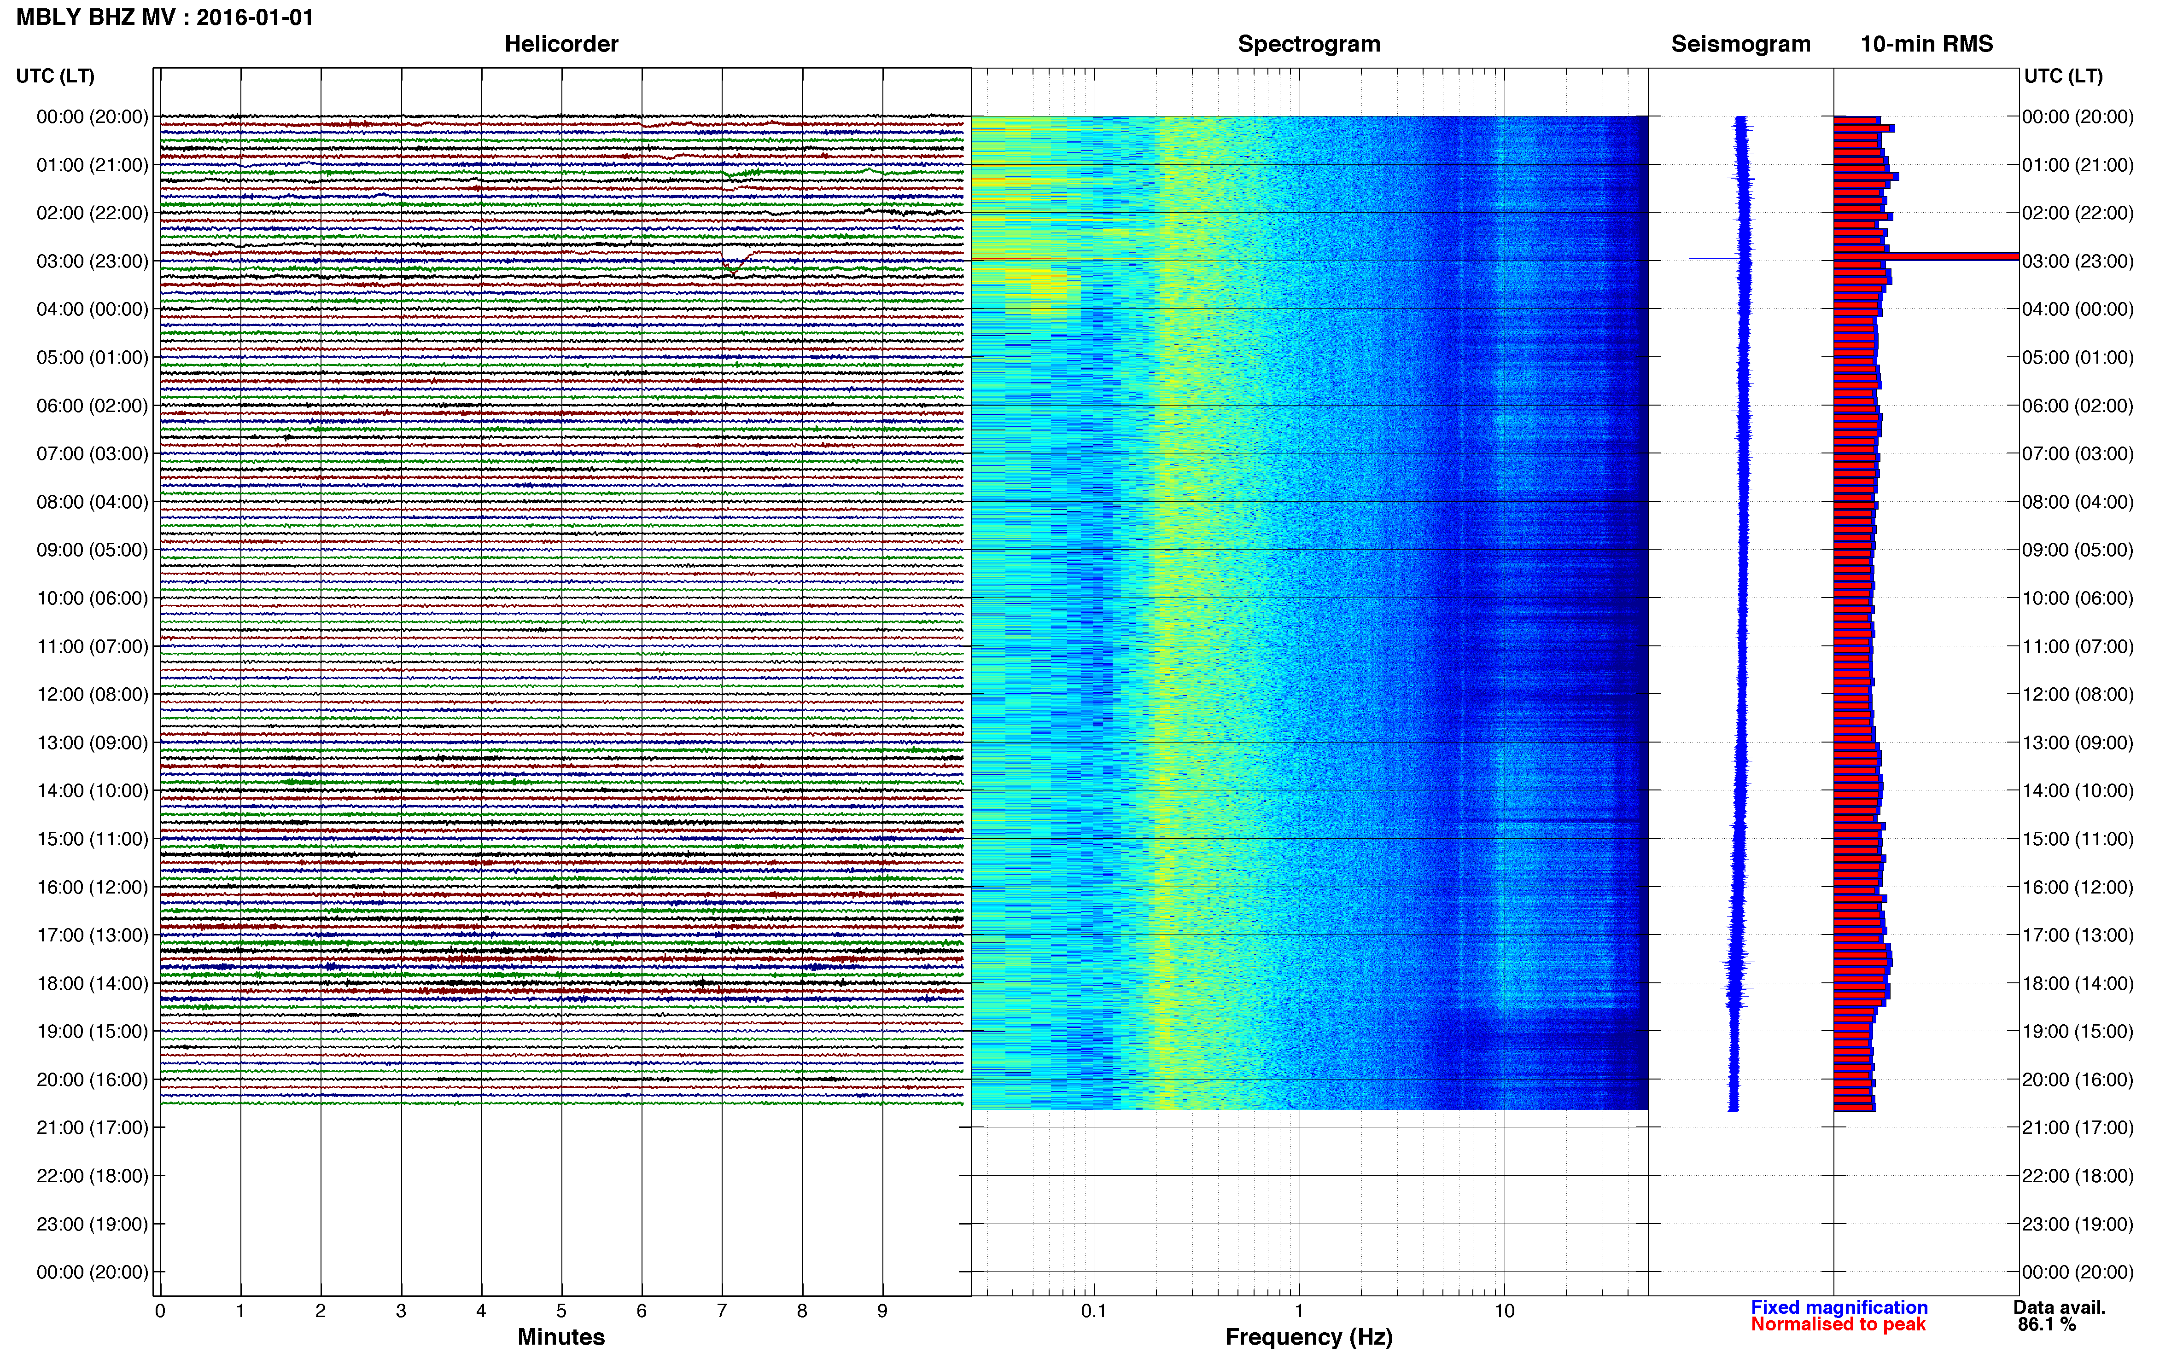Screen dimensions: 2183x1364
Task: Click the "10-min RMS" panel heading
Action: (1927, 44)
